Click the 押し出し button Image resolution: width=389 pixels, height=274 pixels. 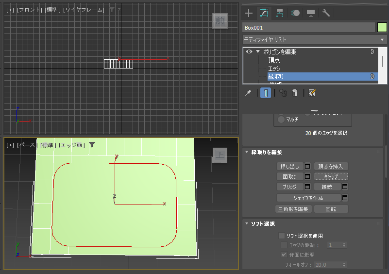click(x=290, y=166)
